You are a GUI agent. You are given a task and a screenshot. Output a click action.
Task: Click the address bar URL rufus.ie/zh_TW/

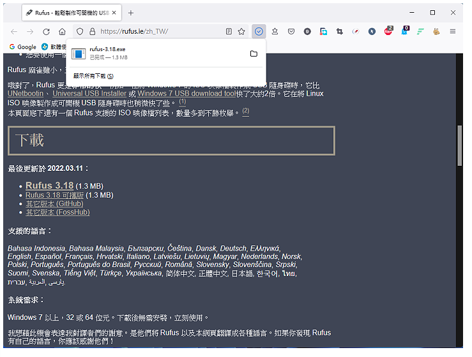coord(134,31)
